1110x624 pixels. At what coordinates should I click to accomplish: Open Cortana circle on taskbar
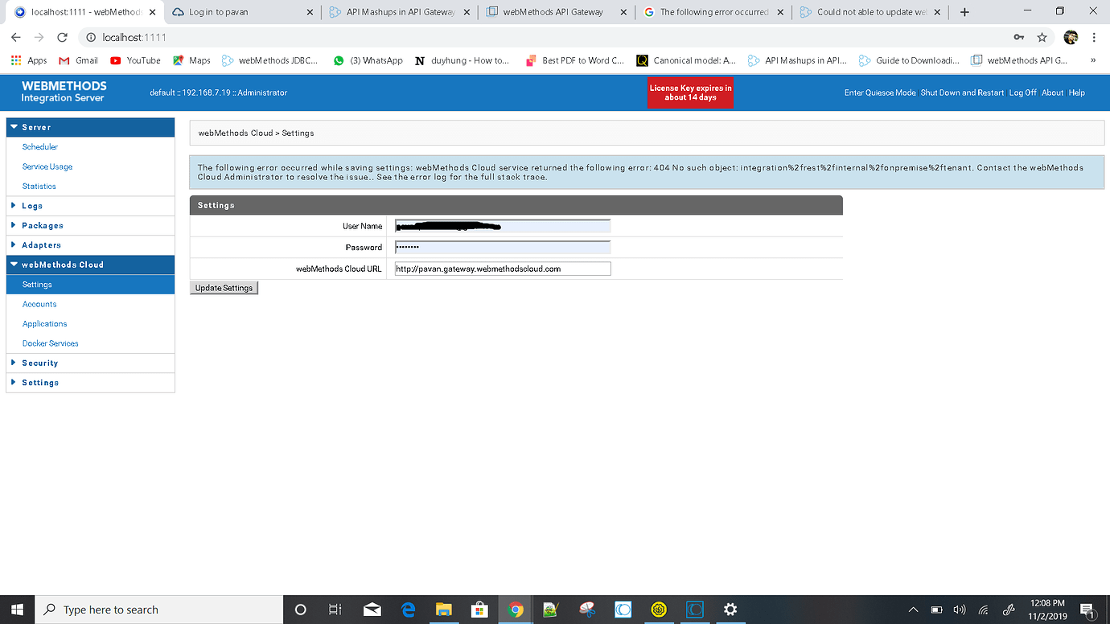tap(301, 610)
